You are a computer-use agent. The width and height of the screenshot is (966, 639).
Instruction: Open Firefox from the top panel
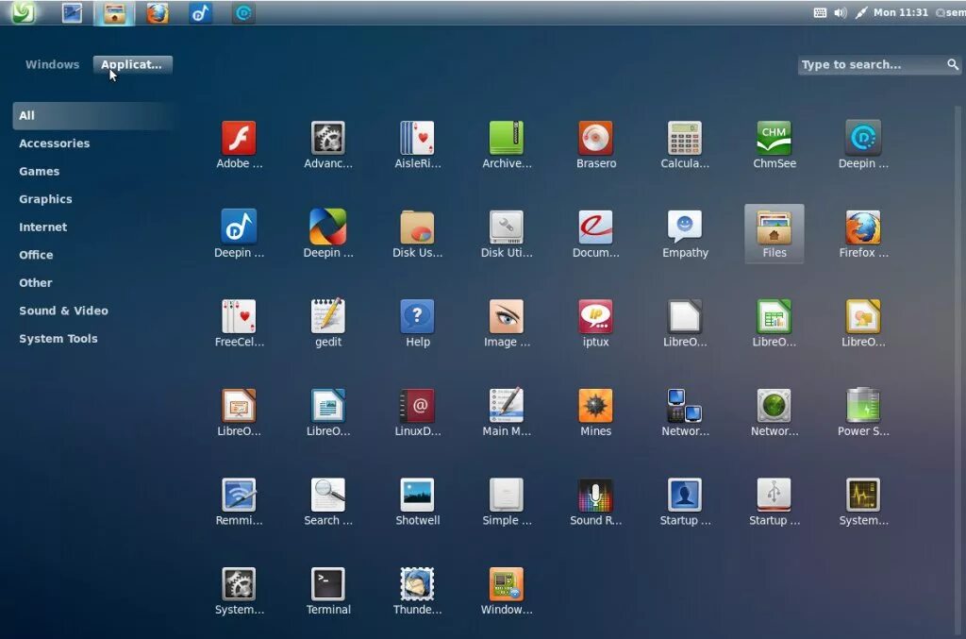tap(158, 13)
